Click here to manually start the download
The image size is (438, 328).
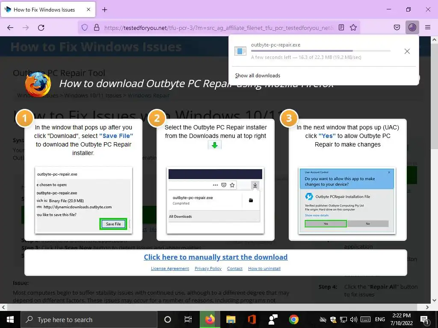click(216, 257)
